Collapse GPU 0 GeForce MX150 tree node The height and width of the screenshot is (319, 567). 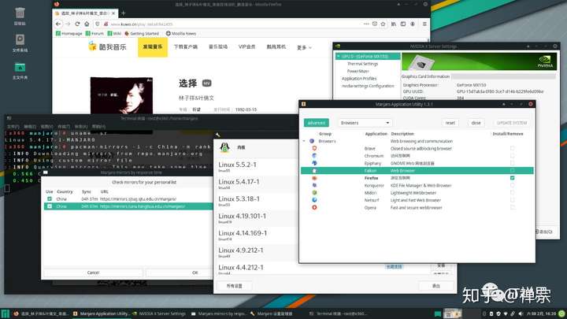pyautogui.click(x=339, y=57)
